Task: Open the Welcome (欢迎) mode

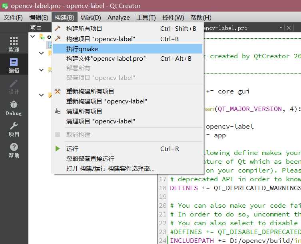Action: tap(14, 44)
